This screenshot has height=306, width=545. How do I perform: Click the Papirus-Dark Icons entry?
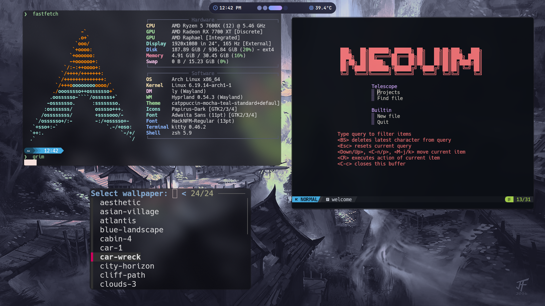click(x=204, y=109)
